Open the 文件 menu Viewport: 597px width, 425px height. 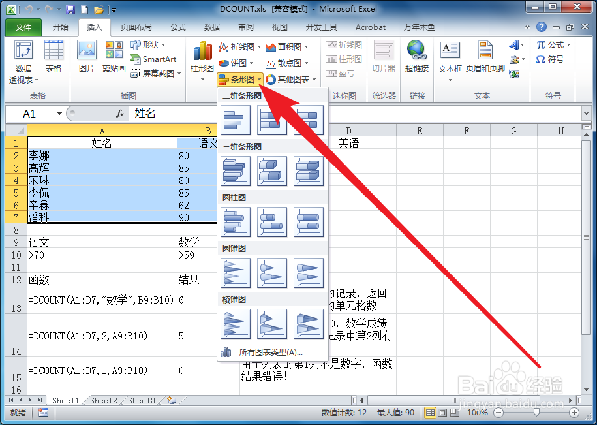(23, 27)
